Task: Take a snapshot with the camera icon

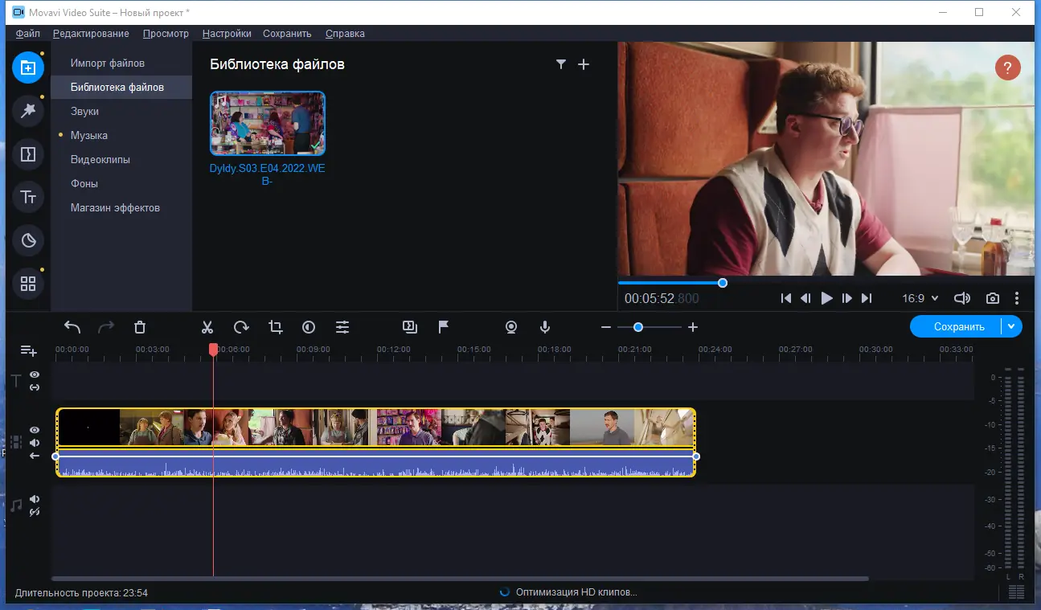Action: tap(993, 298)
